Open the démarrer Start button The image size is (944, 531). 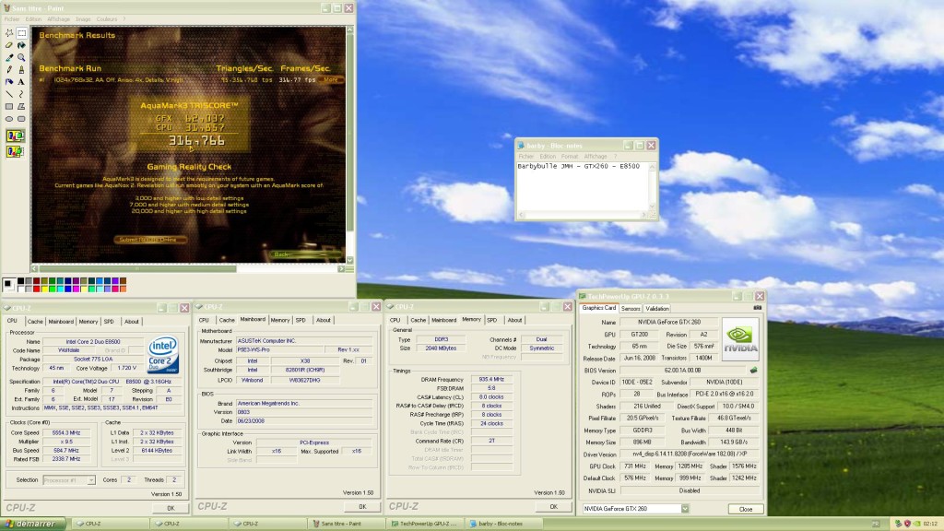click(x=31, y=524)
